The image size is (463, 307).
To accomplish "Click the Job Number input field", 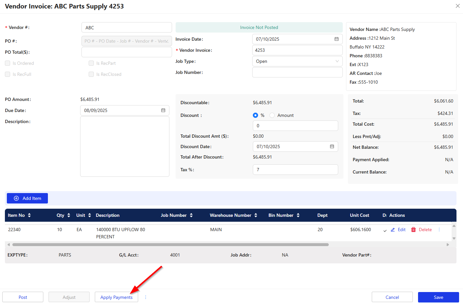I will 297,72.
